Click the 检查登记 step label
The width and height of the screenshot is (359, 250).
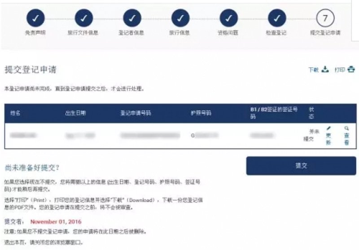276,33
